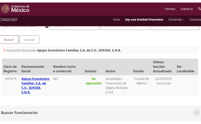Screen dimensions: 201x124
Task: Open the Contacto menu item
Action: coord(195,19)
